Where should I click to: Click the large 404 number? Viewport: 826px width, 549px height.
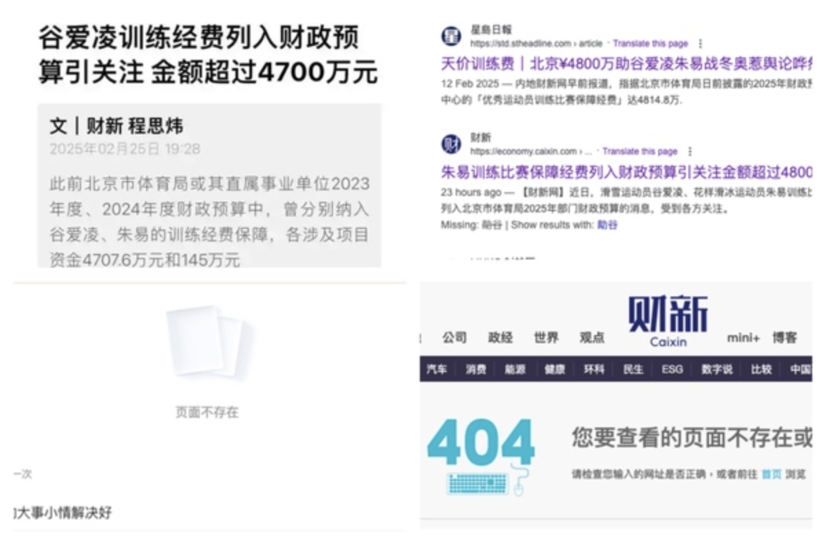point(481,442)
